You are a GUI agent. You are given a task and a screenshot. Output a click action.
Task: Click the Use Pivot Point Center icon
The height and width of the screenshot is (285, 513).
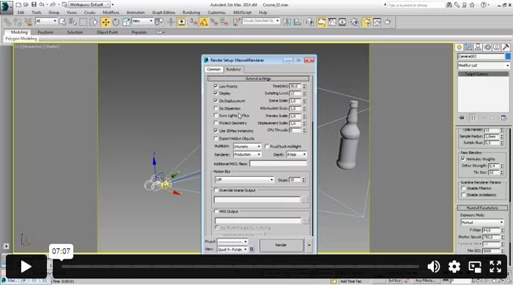[x=159, y=22]
